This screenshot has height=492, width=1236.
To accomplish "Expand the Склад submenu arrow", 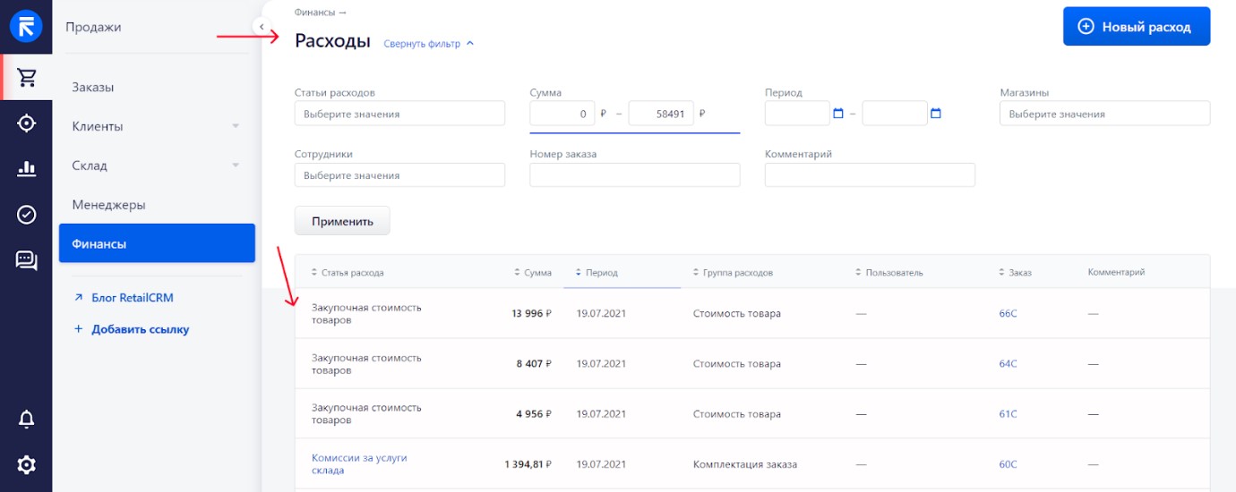I will point(236,165).
